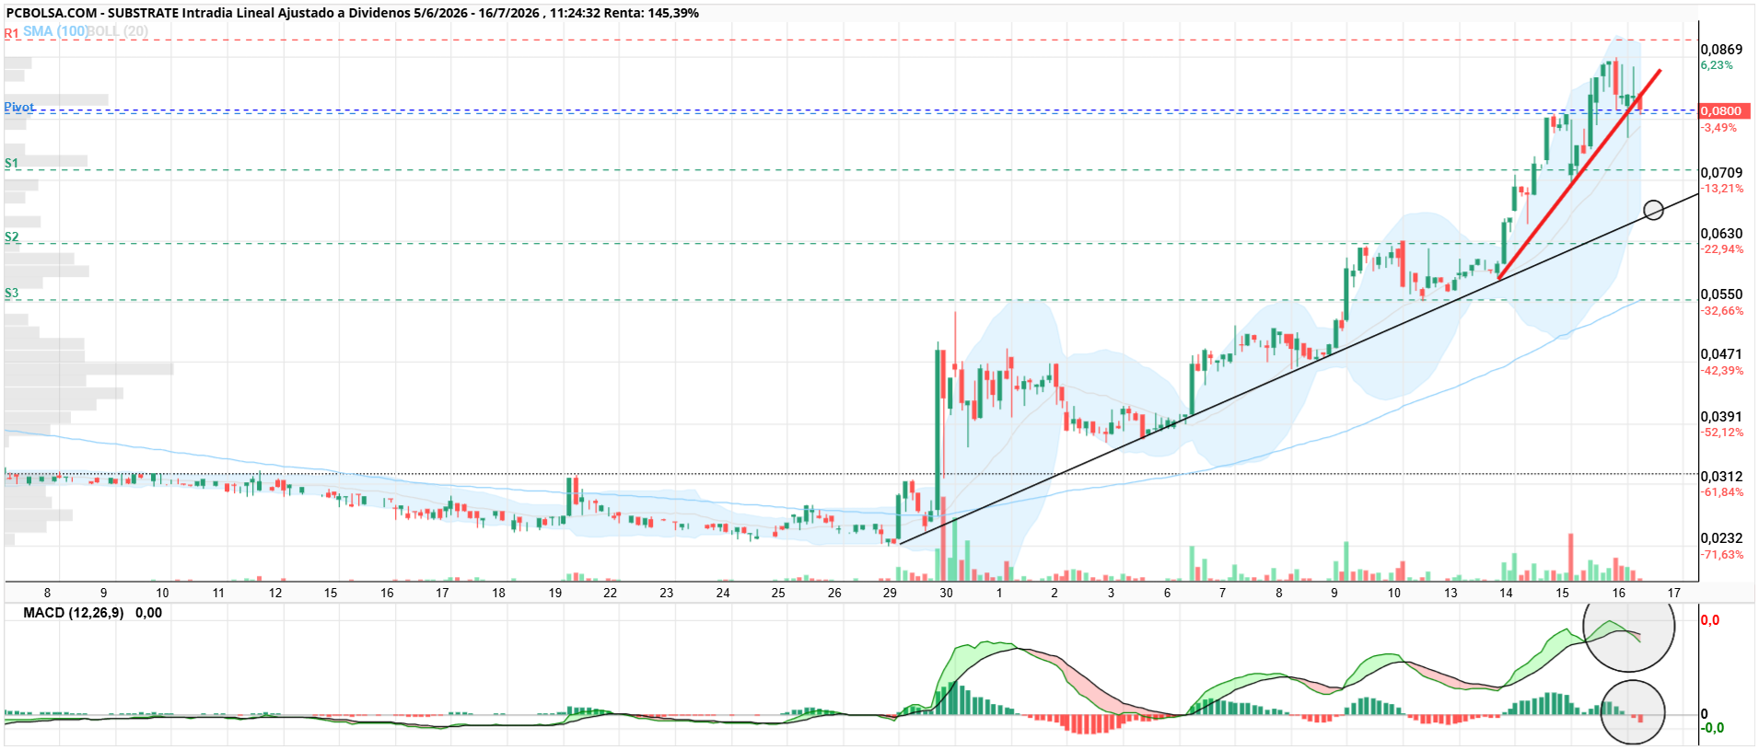Click the -71,63% percentage label
Viewport: 1759px width, 750px height.
(x=1722, y=555)
